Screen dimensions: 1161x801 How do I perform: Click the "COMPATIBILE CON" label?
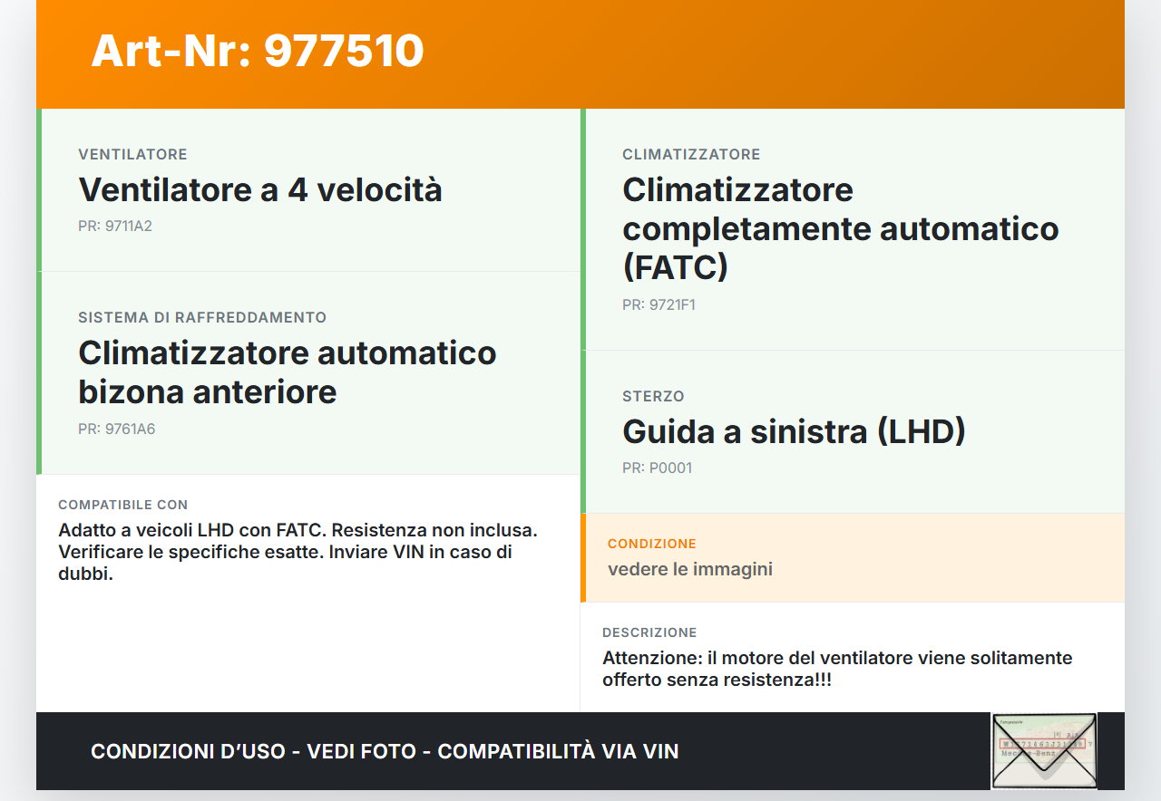point(123,505)
